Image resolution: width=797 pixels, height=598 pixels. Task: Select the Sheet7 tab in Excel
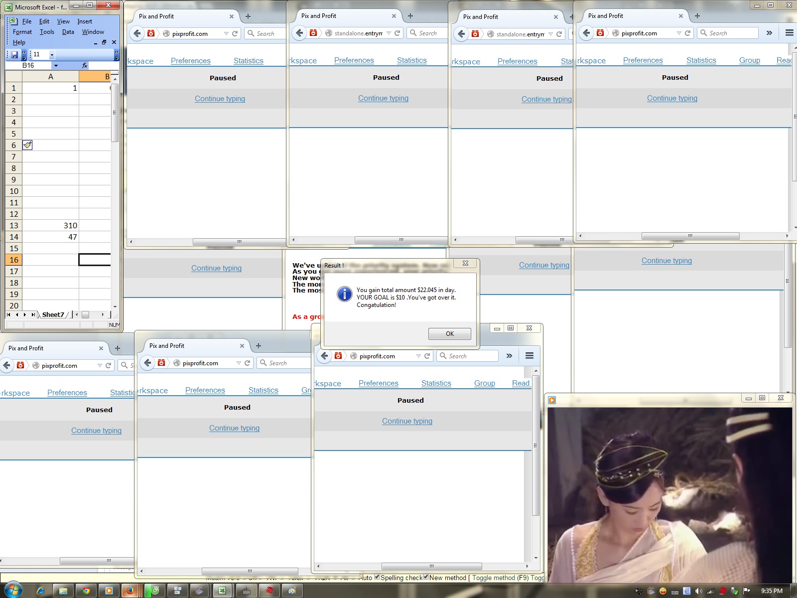[53, 314]
